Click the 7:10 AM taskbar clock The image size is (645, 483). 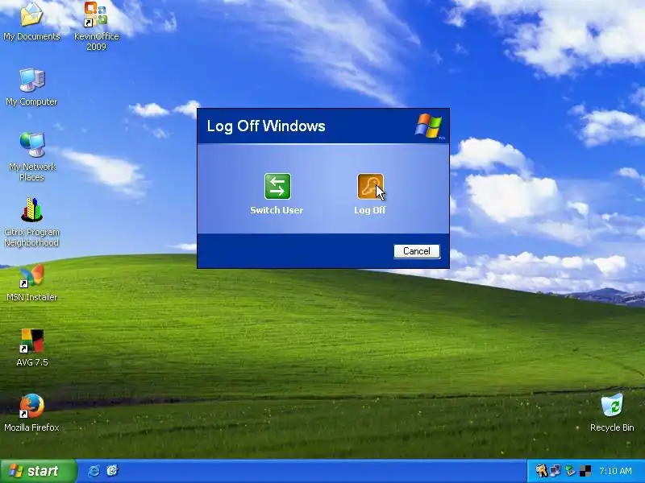615,471
